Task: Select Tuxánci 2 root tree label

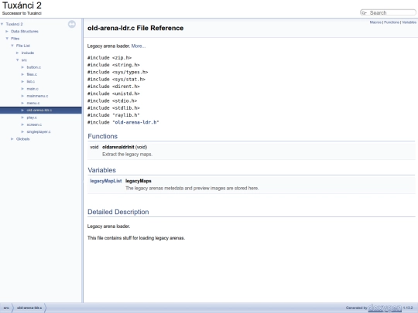Action: 14,24
